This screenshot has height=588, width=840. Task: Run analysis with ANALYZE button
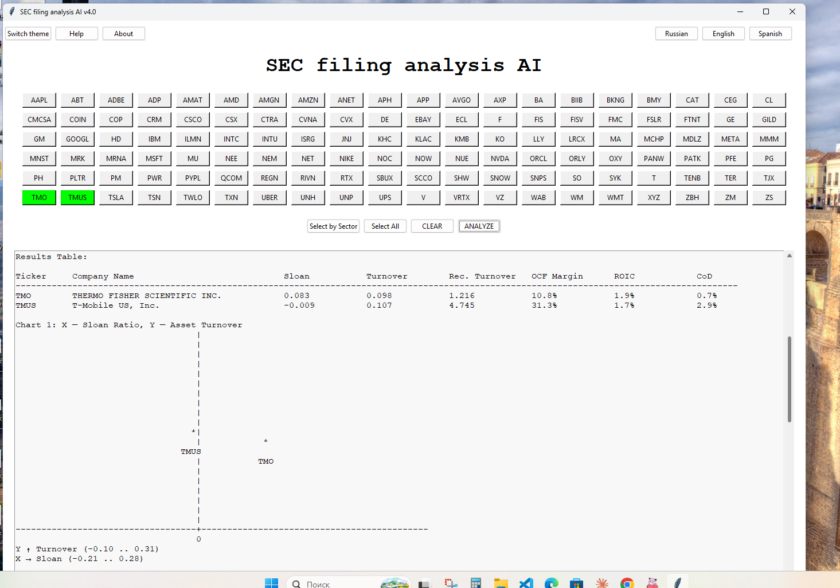(x=479, y=226)
